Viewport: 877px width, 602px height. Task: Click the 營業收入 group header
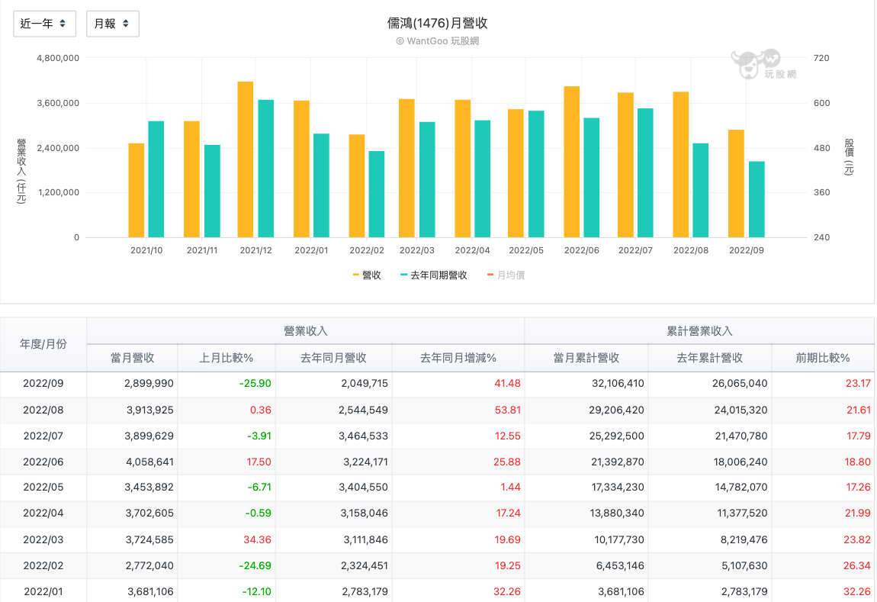pyautogui.click(x=305, y=331)
